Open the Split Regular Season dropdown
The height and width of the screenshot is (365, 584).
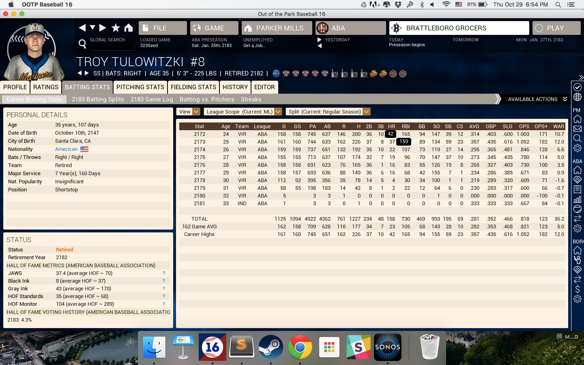tap(328, 112)
